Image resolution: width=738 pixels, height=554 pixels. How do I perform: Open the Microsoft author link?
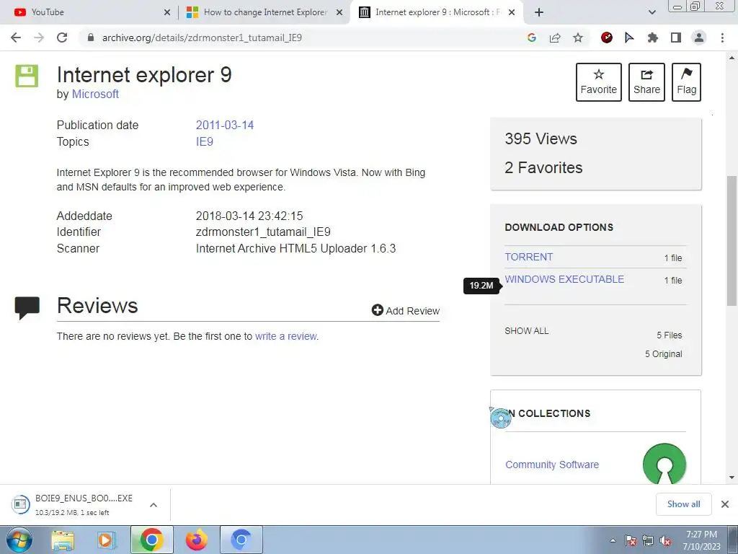95,94
